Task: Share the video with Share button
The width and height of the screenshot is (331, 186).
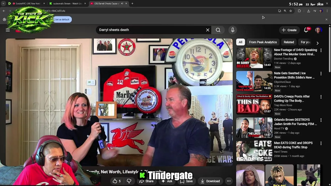Action: pos(147,181)
